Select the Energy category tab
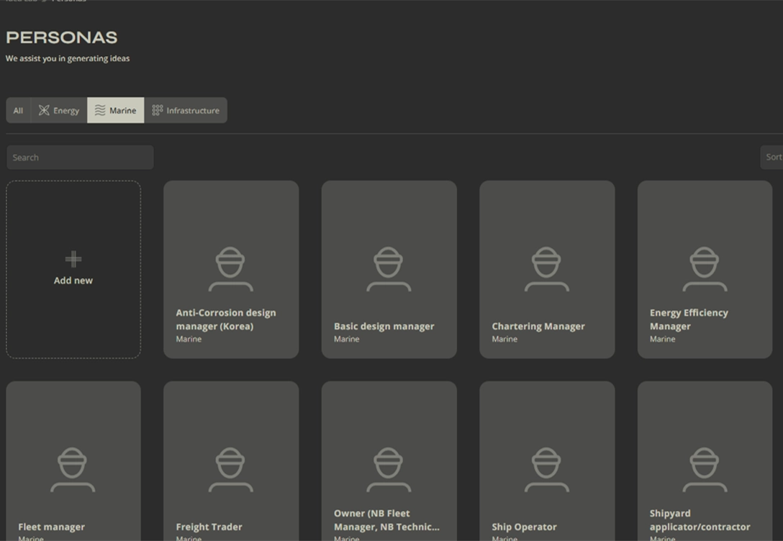 59,111
